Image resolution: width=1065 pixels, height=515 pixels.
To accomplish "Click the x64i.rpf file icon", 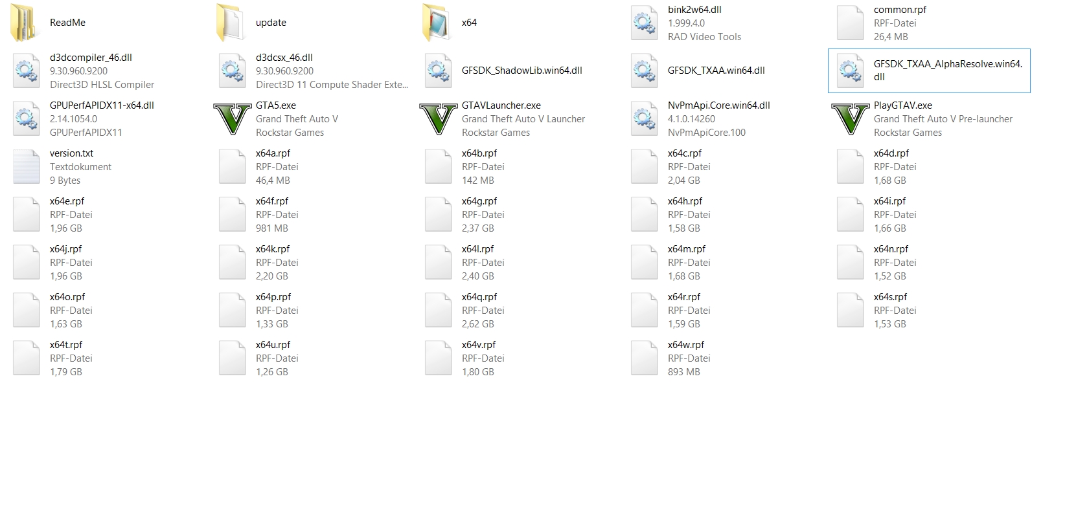I will (850, 214).
